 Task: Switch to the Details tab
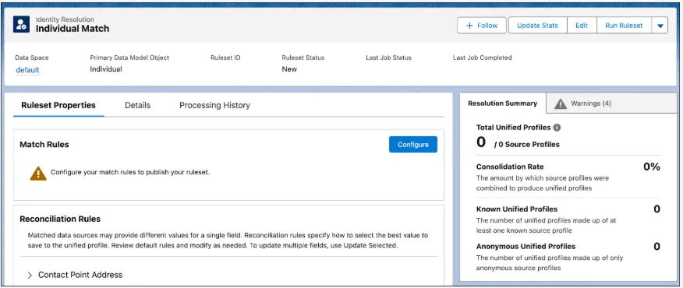138,105
